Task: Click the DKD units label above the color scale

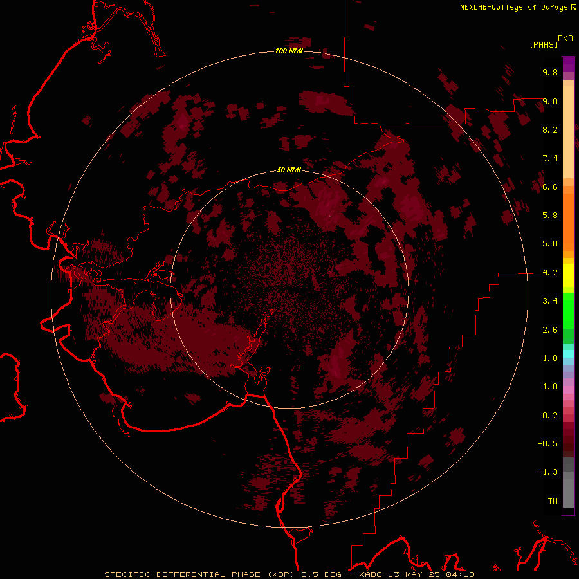Action: [x=565, y=39]
